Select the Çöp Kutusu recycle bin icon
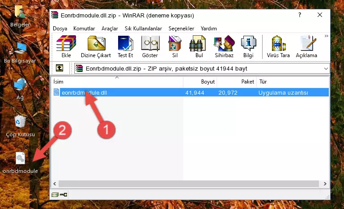344x209 pixels. coord(20,126)
